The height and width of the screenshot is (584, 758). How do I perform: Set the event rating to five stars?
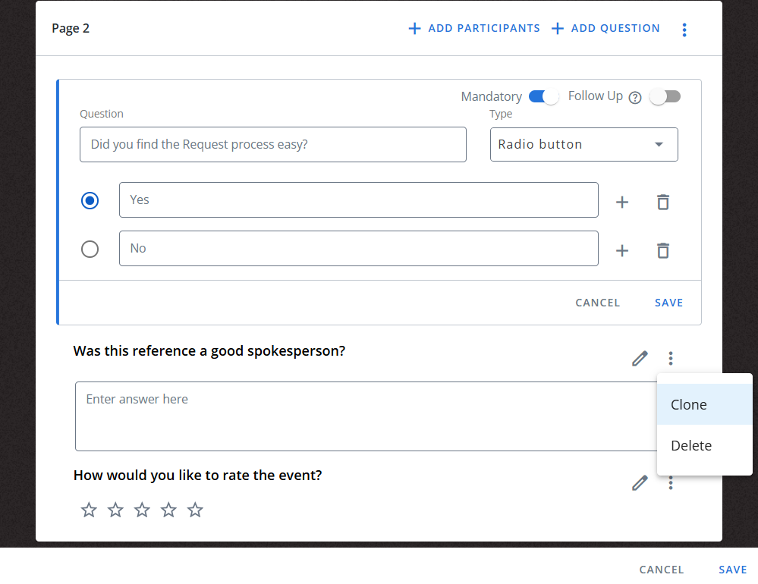click(195, 510)
